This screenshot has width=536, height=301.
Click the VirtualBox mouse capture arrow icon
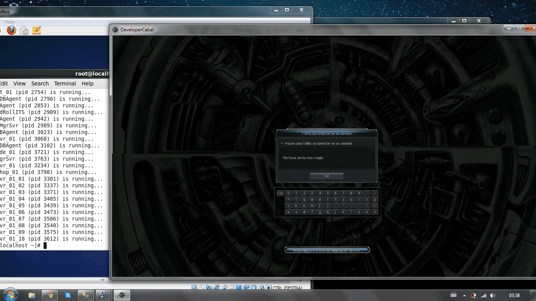coord(268,288)
